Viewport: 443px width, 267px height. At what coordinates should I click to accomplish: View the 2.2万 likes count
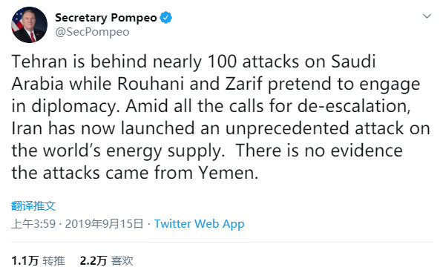(x=93, y=260)
